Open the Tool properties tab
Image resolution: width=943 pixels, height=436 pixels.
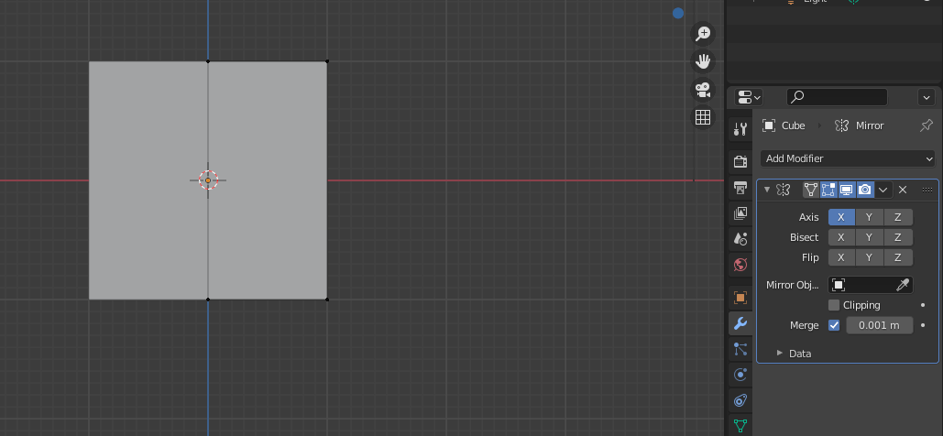(x=740, y=128)
